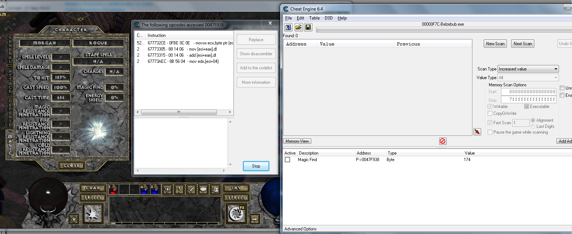Close the opcodes accessed dialog
The image size is (572, 234).
click(x=270, y=23)
